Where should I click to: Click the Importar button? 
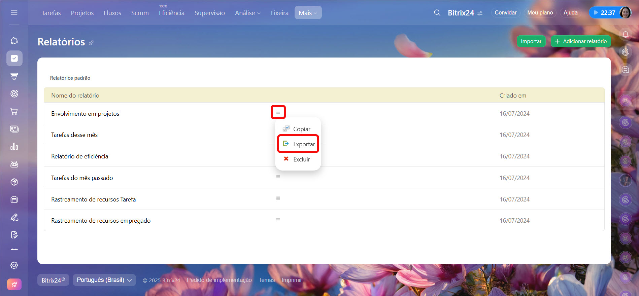point(531,41)
